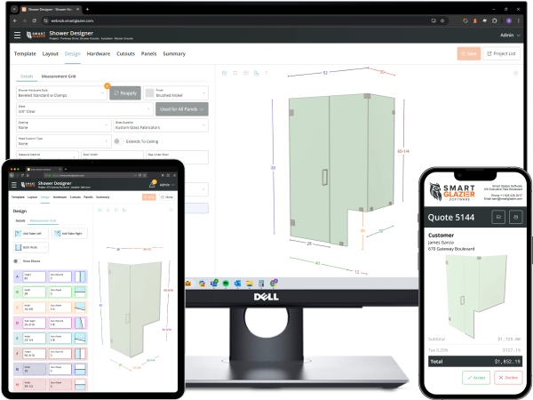This screenshot has height=400, width=533.
Task: Open calculator from the Windows taskbar
Action: 261,284
